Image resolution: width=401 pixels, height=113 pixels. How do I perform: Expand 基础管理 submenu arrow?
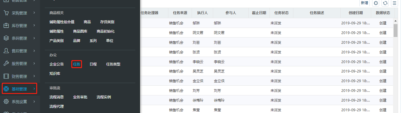pos(34,89)
